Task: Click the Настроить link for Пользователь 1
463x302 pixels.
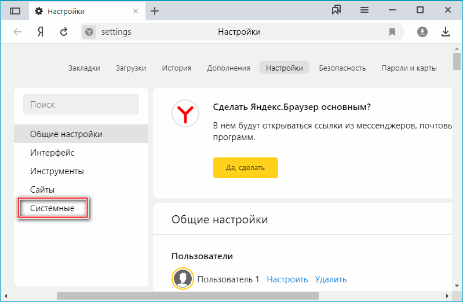Action: [287, 279]
